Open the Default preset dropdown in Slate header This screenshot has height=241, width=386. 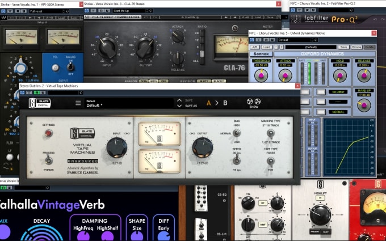click(x=129, y=103)
